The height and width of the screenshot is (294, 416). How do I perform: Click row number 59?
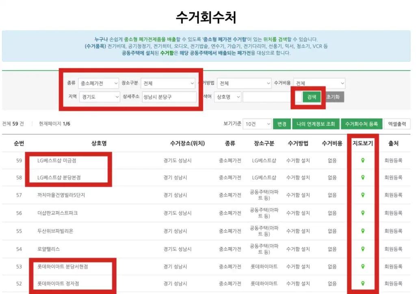click(x=19, y=160)
